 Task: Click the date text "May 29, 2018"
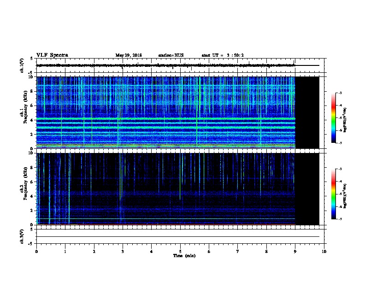tap(129, 55)
